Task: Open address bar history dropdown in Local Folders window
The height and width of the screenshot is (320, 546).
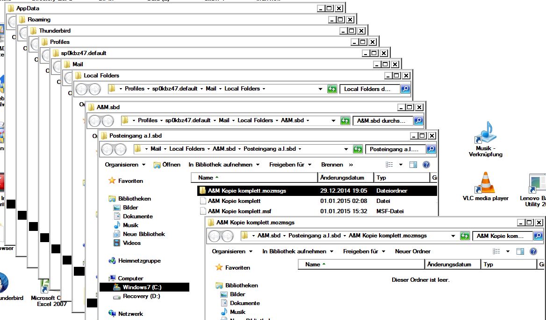Action: pyautogui.click(x=320, y=89)
